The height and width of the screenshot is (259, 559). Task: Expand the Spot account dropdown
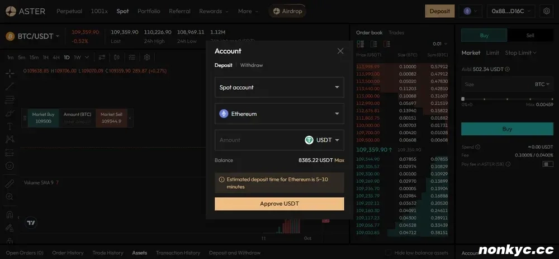(279, 87)
